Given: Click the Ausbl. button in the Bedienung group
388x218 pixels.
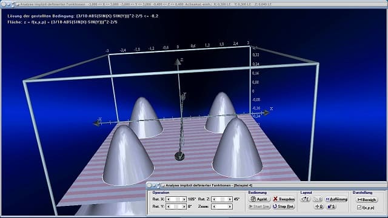Looking at the screenshot, I should (x=259, y=199).
